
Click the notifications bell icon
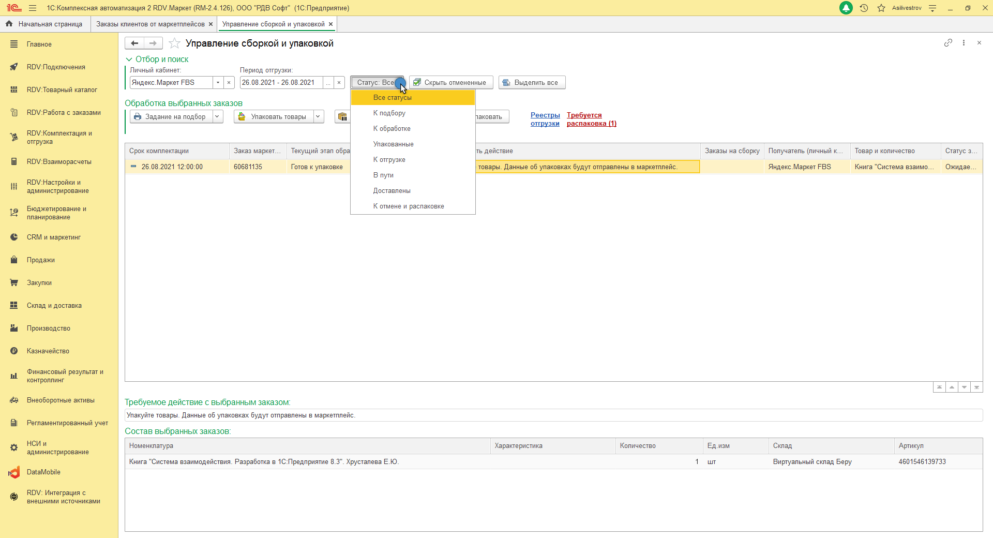pyautogui.click(x=846, y=8)
